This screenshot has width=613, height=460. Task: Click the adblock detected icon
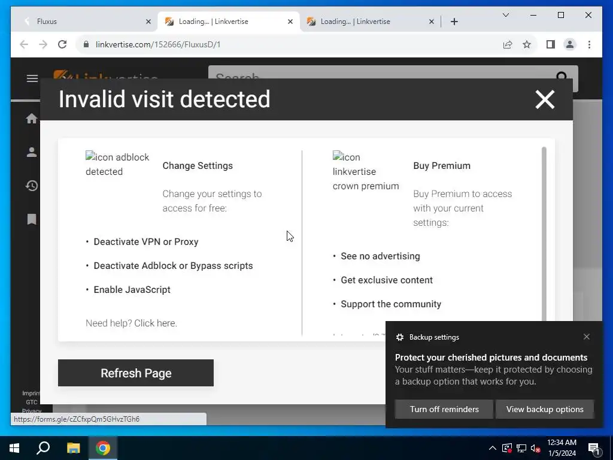[117, 164]
